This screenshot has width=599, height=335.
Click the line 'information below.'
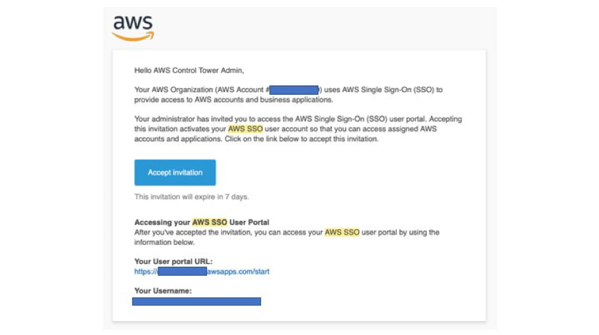165,243
